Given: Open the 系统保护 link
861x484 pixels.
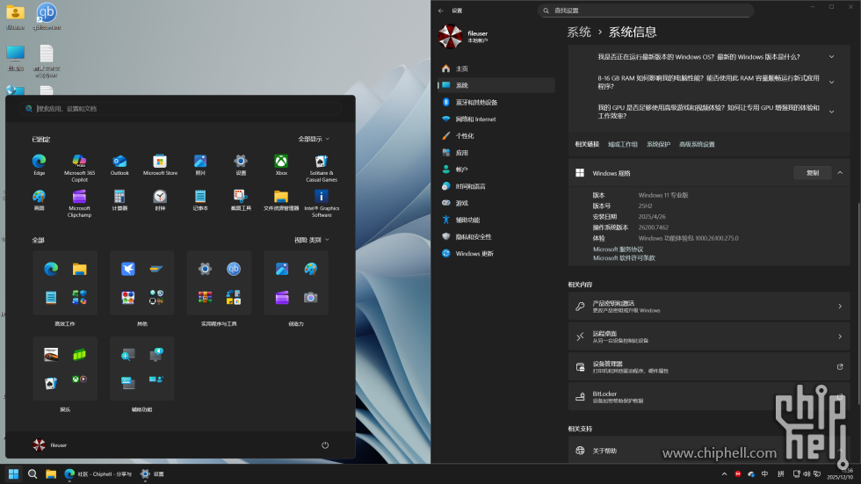Looking at the screenshot, I should (658, 144).
